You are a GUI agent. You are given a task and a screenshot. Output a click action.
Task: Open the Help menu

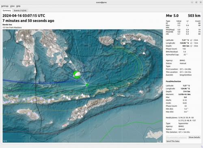[18, 6]
